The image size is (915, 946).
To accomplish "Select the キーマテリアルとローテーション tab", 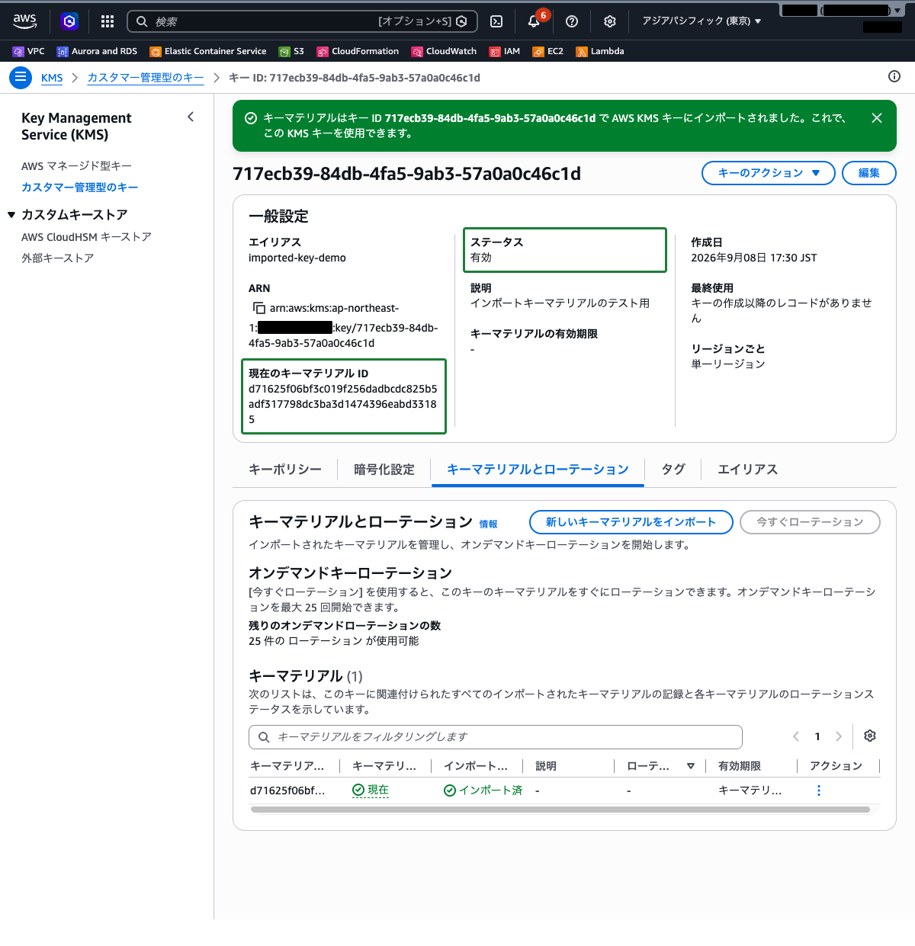I will pos(538,470).
